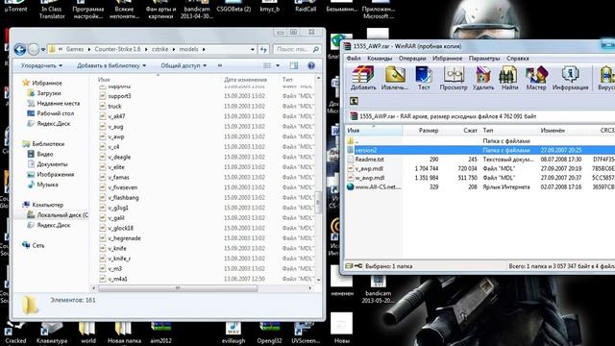Open Сеть in the Explorer sidebar
This screenshot has width=615, height=346.
coord(34,246)
